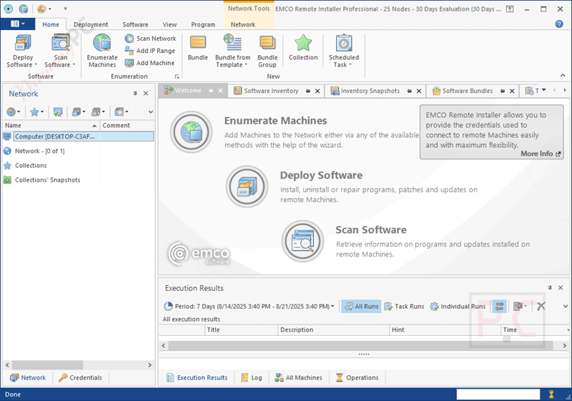The width and height of the screenshot is (572, 401).
Task: Open the Period 7 Days dropdown
Action: click(248, 306)
